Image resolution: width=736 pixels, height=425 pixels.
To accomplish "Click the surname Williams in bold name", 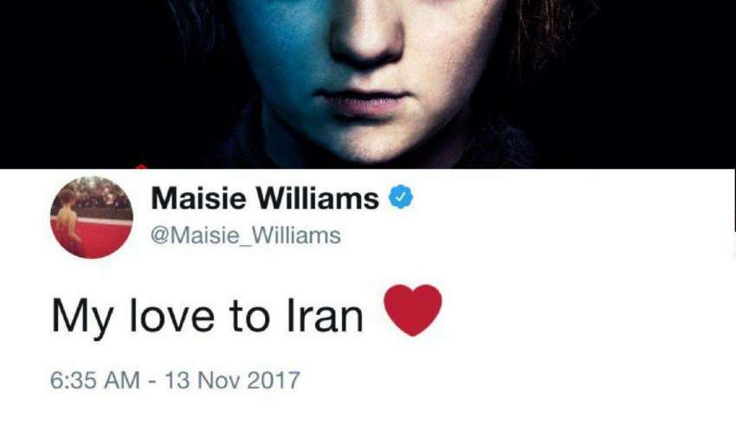I will pos(318,198).
